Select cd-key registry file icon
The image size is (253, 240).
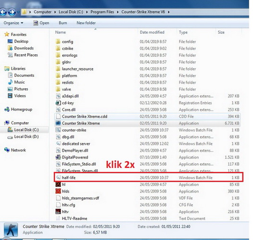(58, 103)
